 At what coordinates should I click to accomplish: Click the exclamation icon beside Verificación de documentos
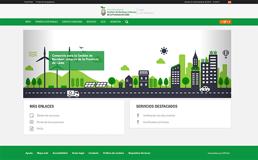tap(138, 115)
